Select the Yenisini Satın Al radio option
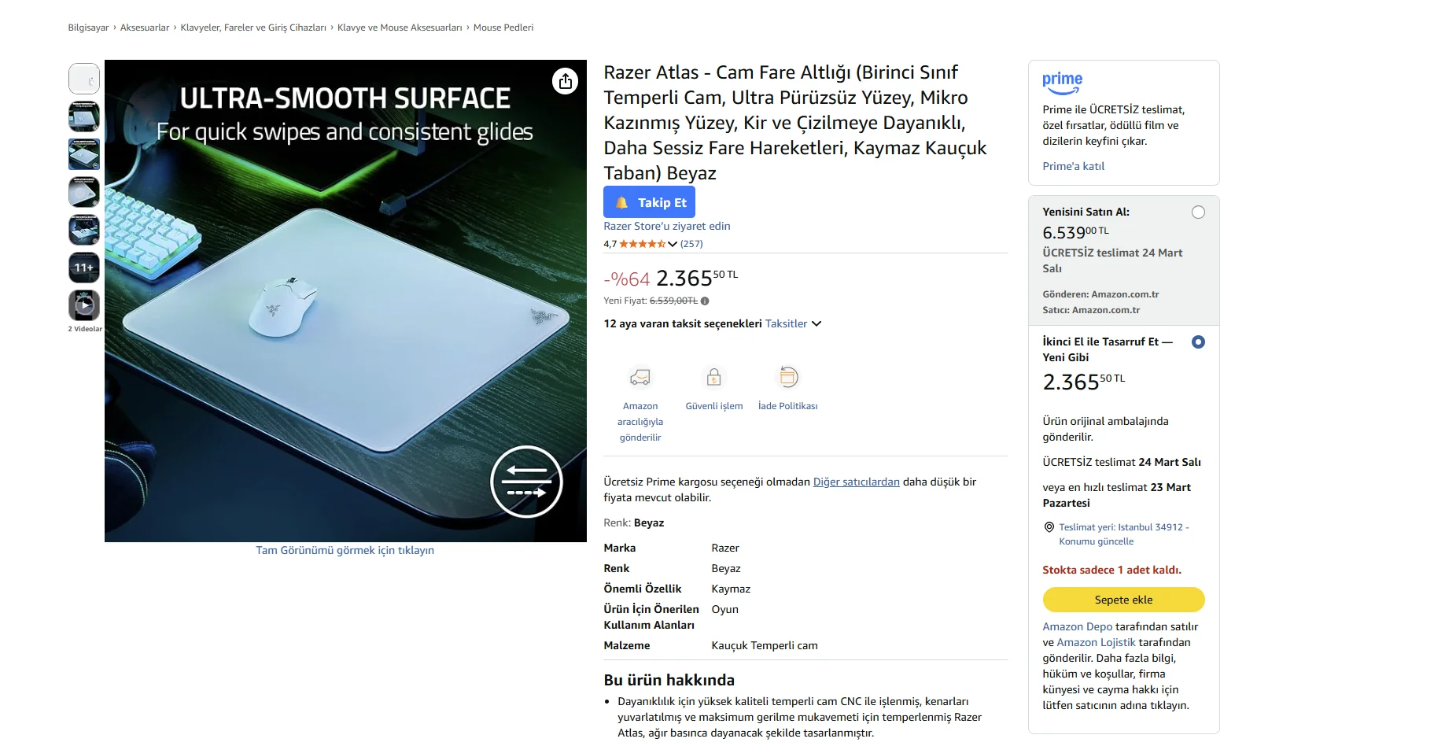The image size is (1445, 746). pyautogui.click(x=1198, y=212)
